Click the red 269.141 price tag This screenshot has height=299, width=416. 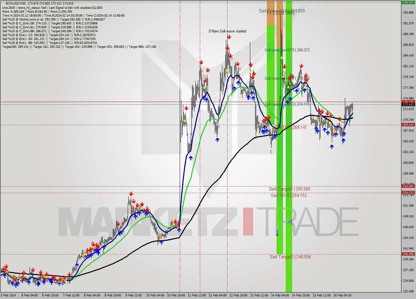click(408, 124)
